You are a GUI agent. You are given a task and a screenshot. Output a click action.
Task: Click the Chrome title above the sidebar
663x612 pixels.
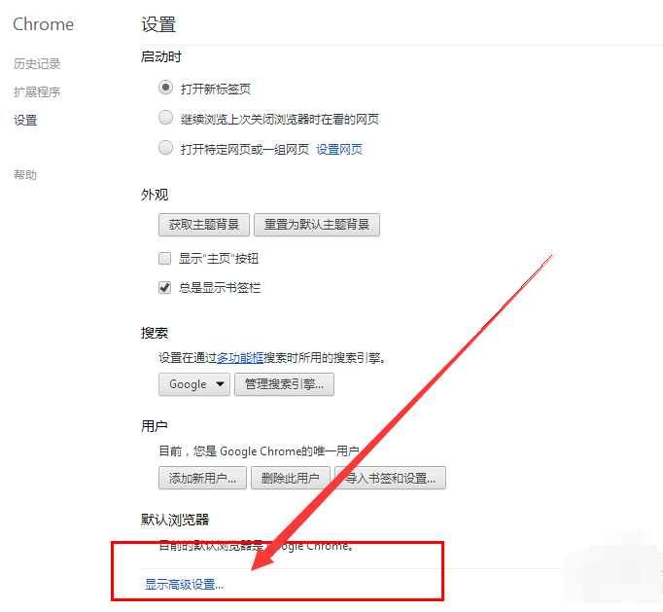click(43, 24)
